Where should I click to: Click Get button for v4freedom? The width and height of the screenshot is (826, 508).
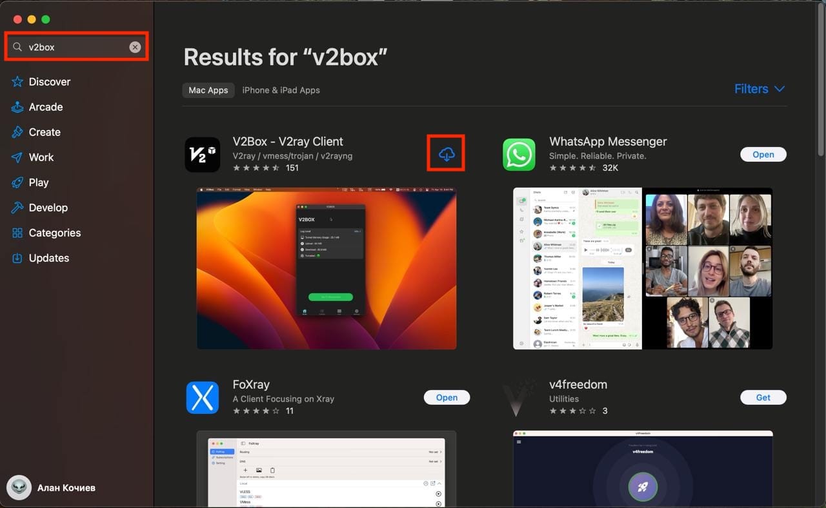point(763,398)
